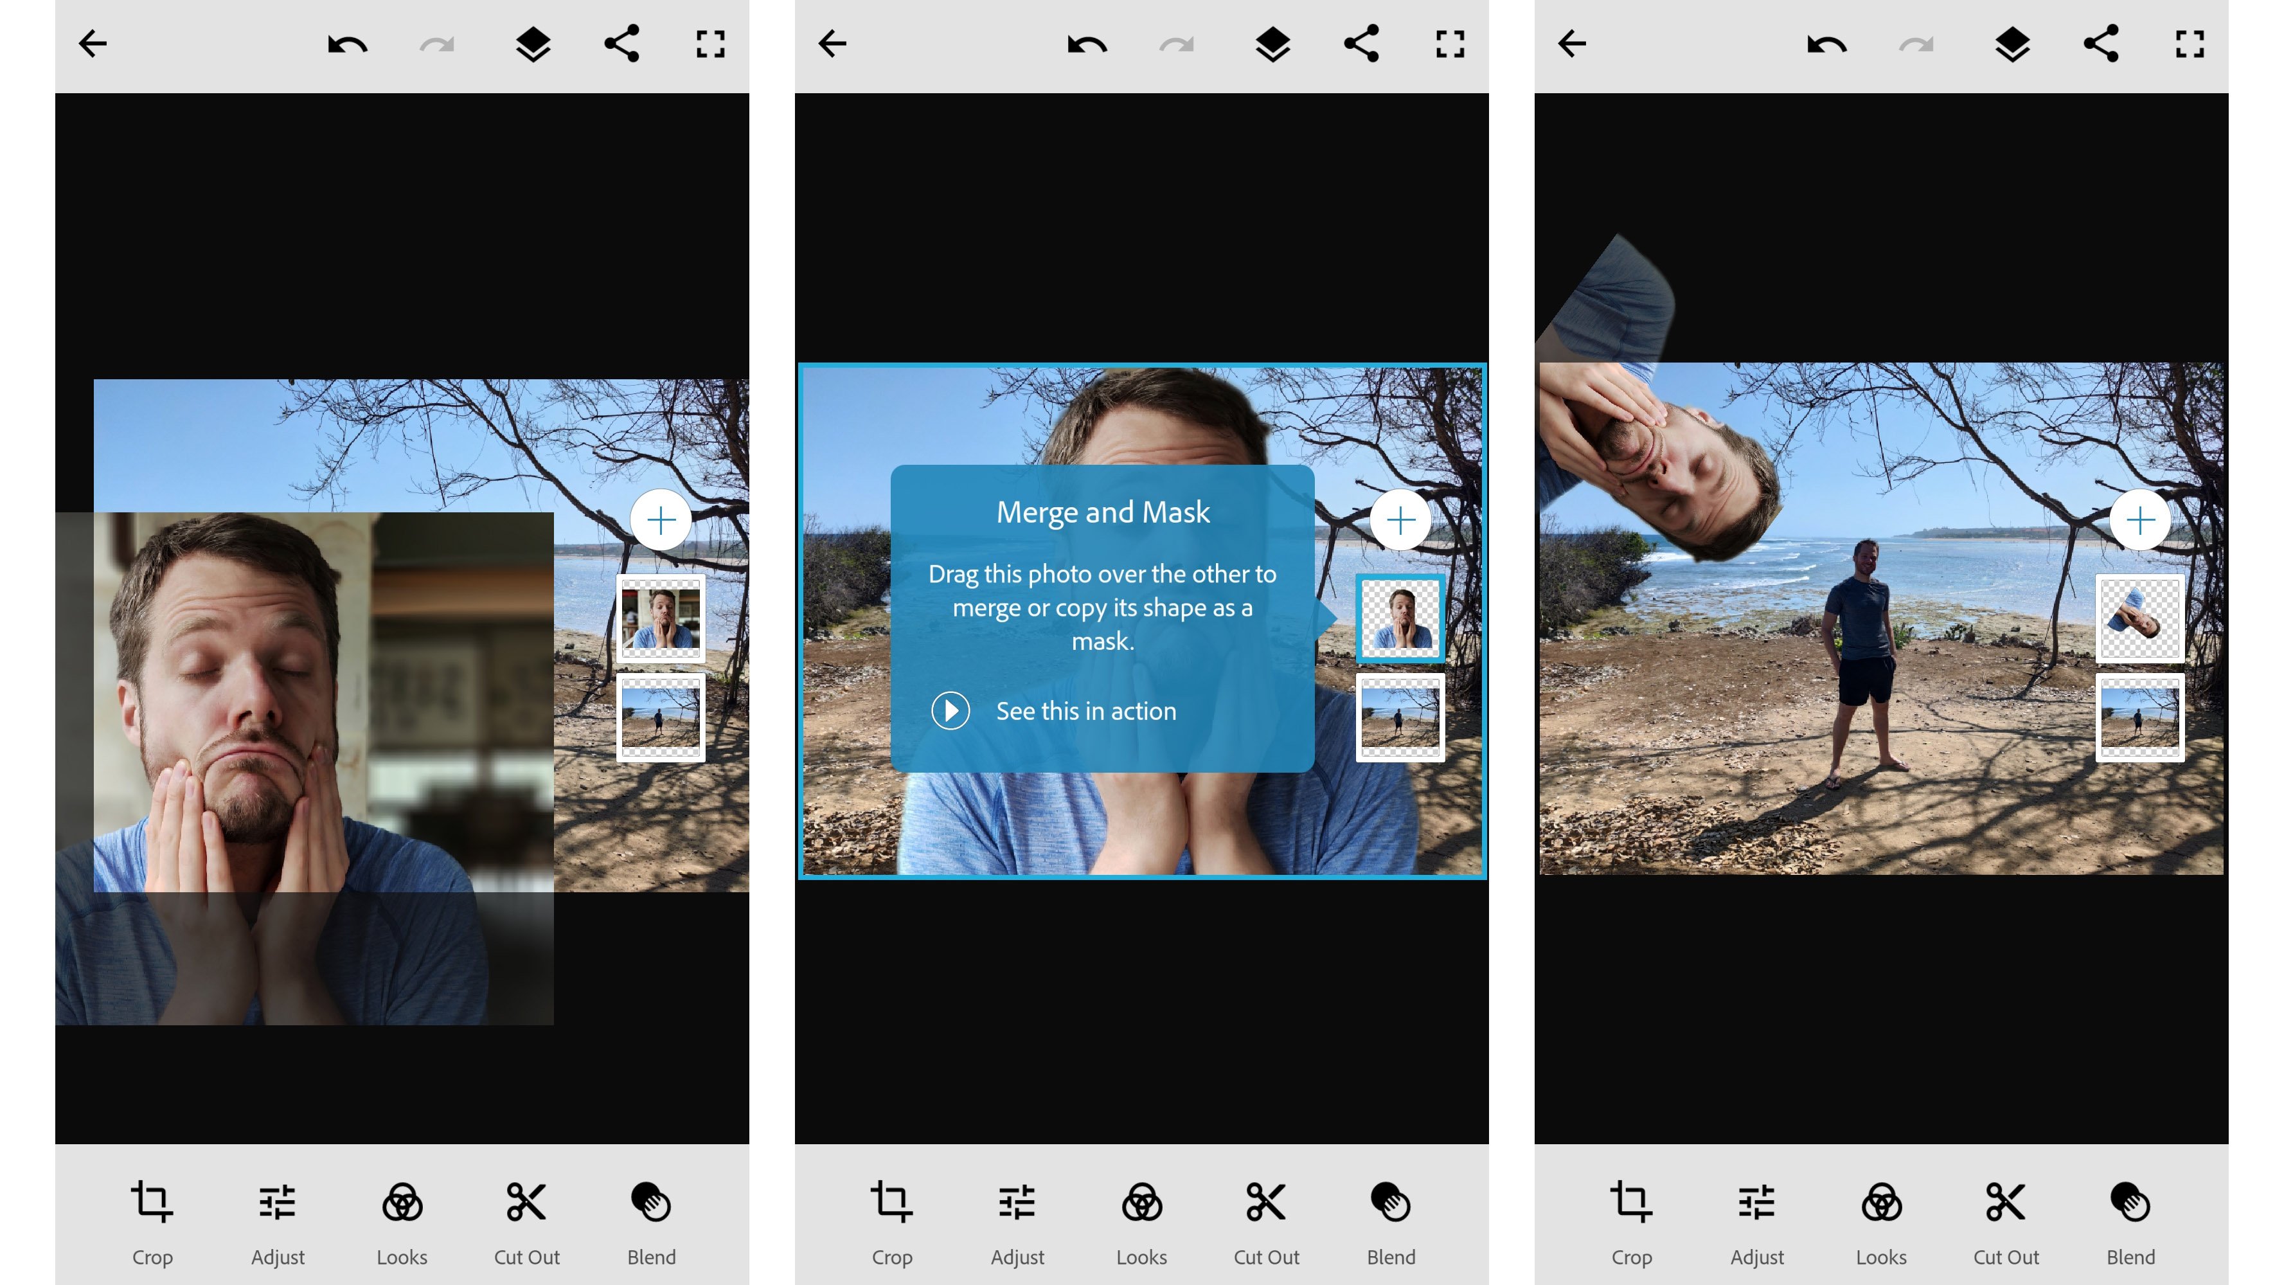Click the fullscreen expand icon
The width and height of the screenshot is (2284, 1285).
709,42
